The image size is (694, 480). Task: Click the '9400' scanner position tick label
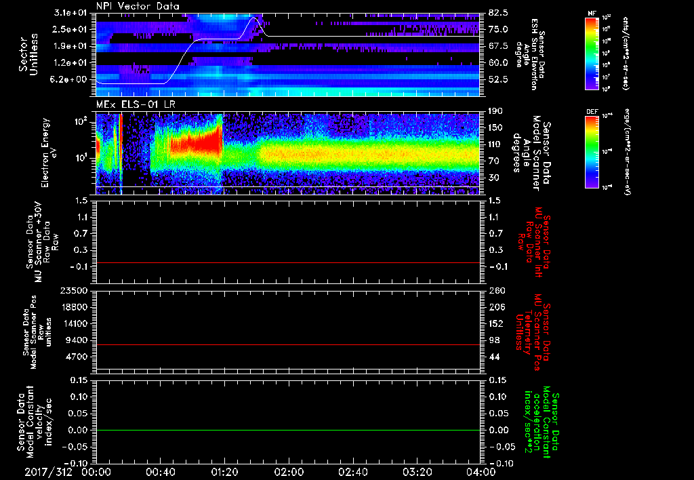pos(77,340)
